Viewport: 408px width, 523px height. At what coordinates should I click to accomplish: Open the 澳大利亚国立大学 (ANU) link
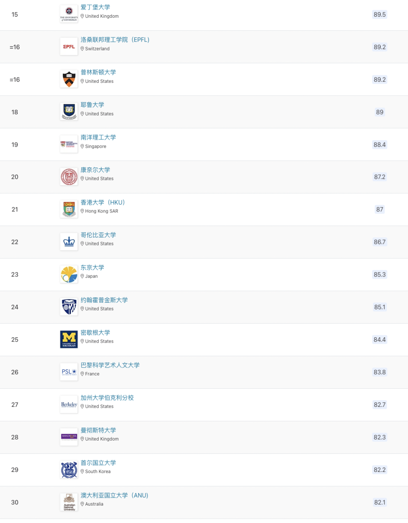pos(114,495)
